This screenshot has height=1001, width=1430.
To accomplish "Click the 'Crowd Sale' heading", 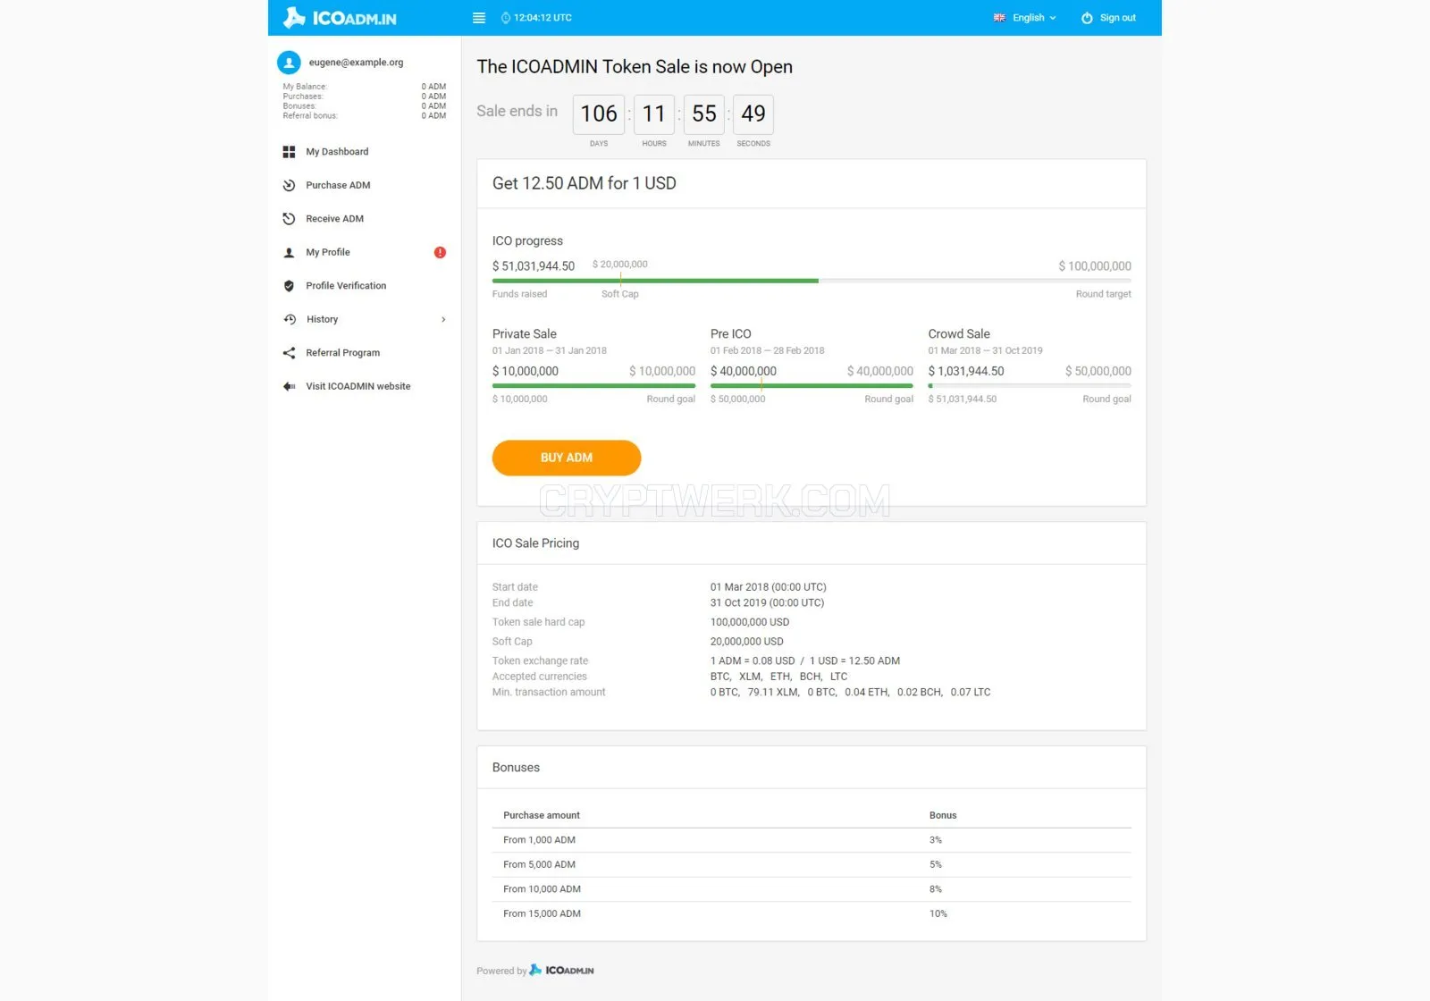I will tap(959, 334).
